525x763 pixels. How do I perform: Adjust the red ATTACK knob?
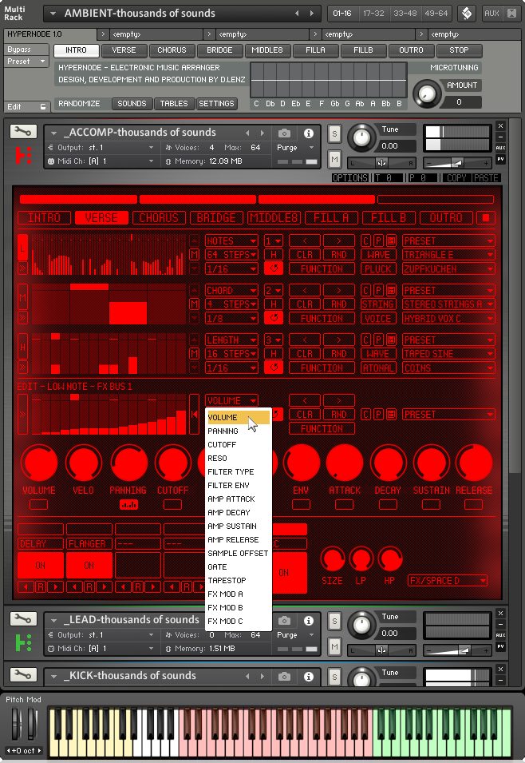point(345,463)
